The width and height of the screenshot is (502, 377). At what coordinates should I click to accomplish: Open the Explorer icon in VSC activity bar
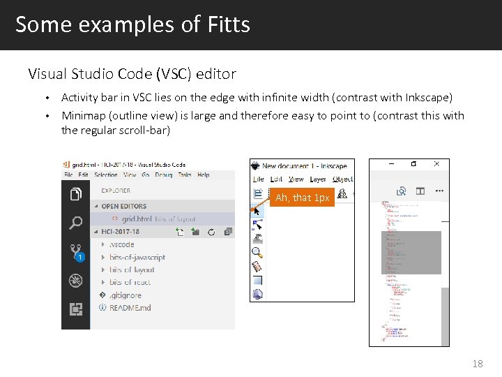[x=76, y=194]
